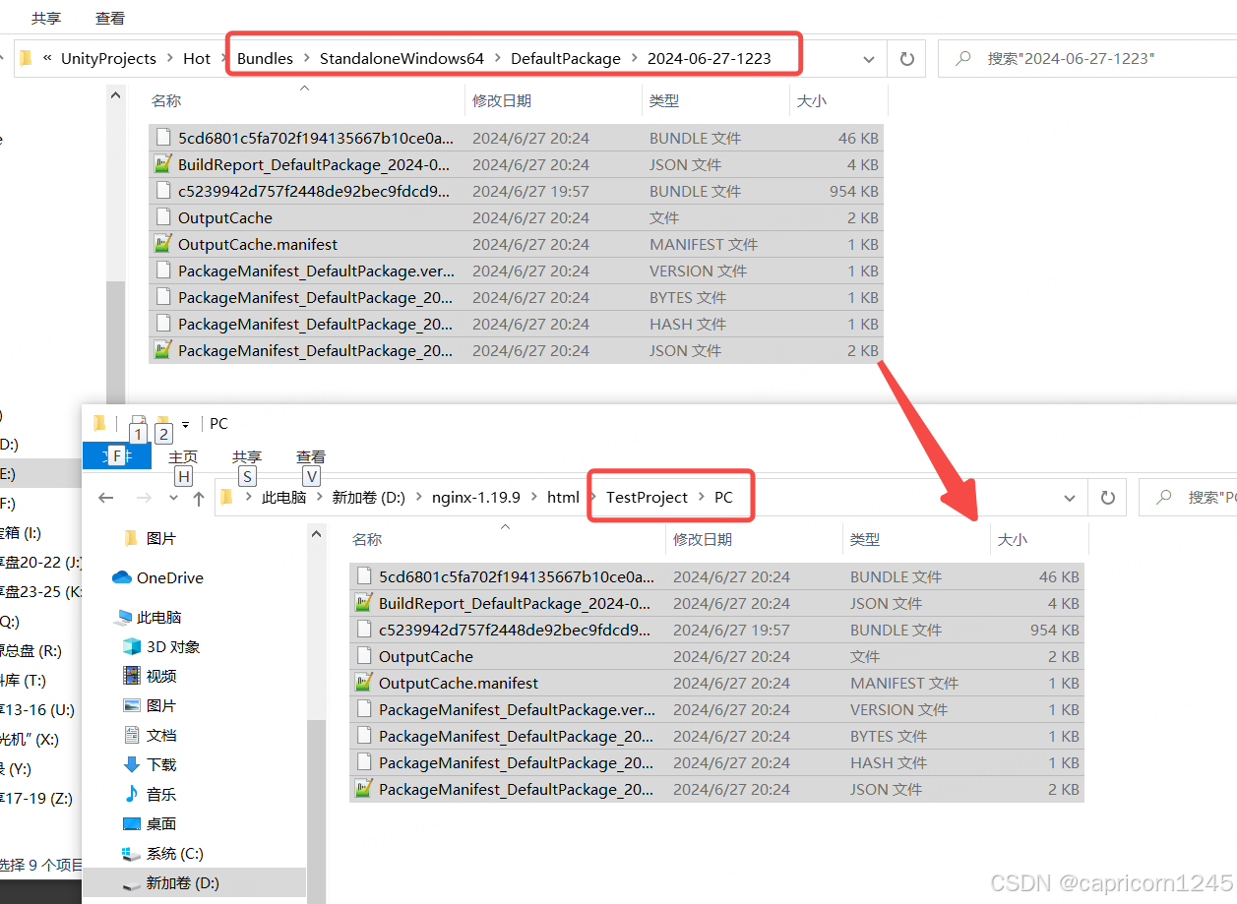1237x904 pixels.
Task: Sort by 名称 column in the back window
Action: [x=166, y=100]
